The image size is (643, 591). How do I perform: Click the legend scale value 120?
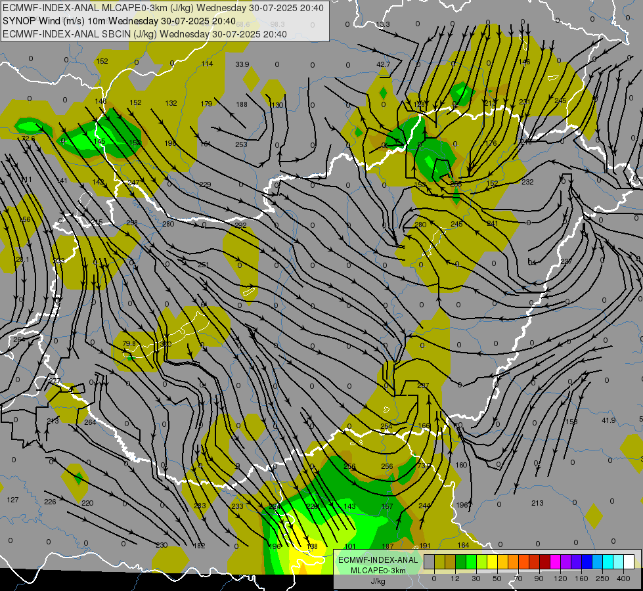pyautogui.click(x=560, y=579)
